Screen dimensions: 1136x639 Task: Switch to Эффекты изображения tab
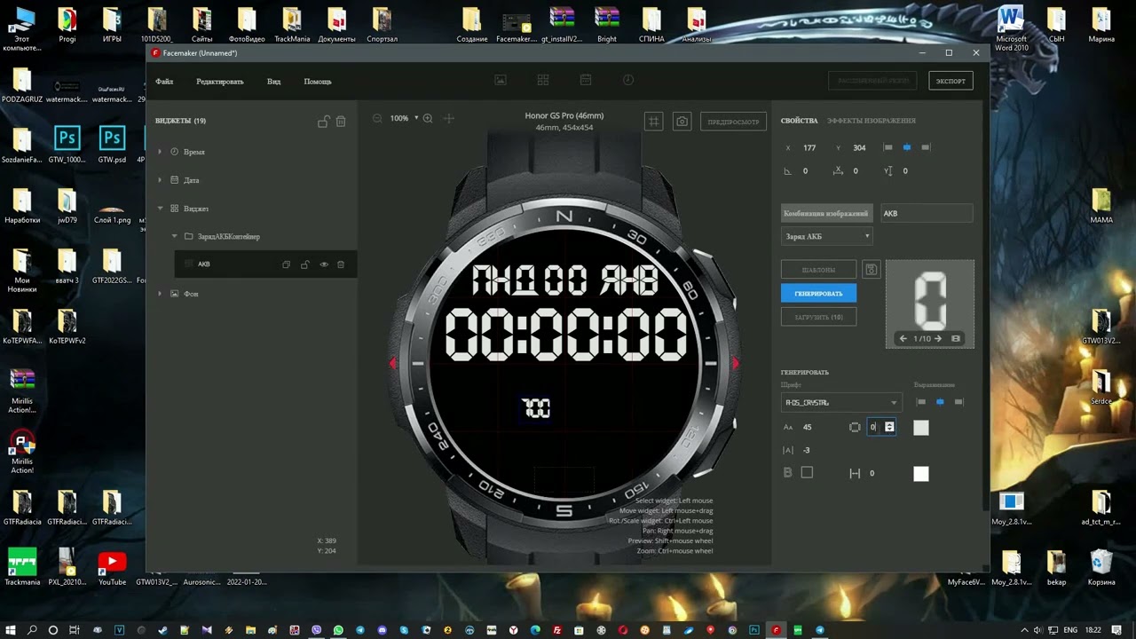tap(872, 121)
